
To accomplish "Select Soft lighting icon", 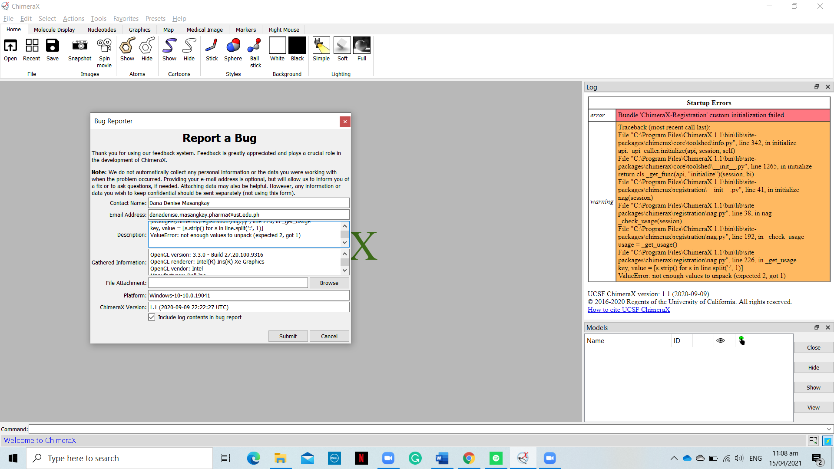I will click(x=342, y=46).
